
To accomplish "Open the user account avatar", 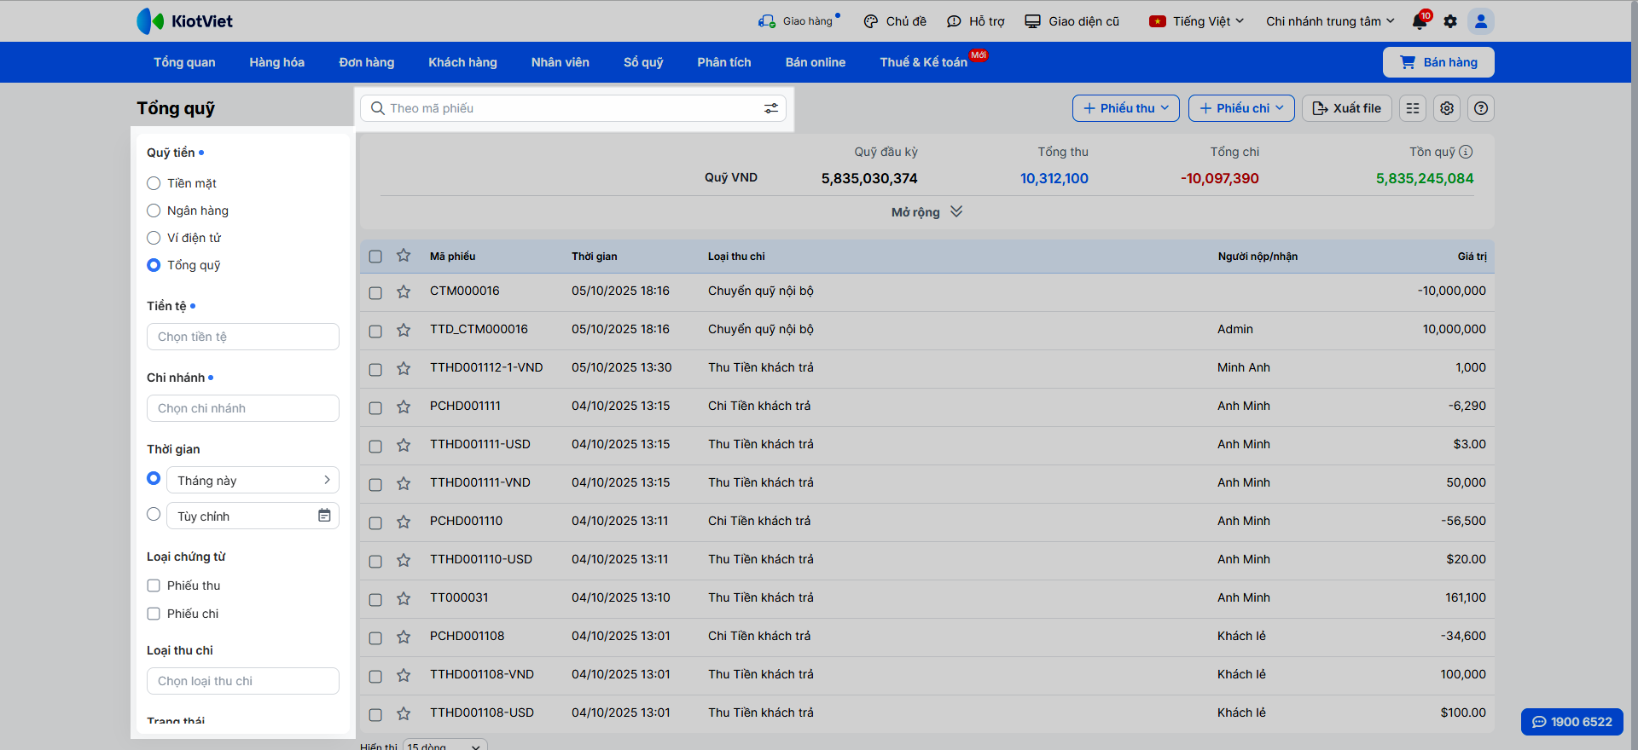I will (1481, 21).
